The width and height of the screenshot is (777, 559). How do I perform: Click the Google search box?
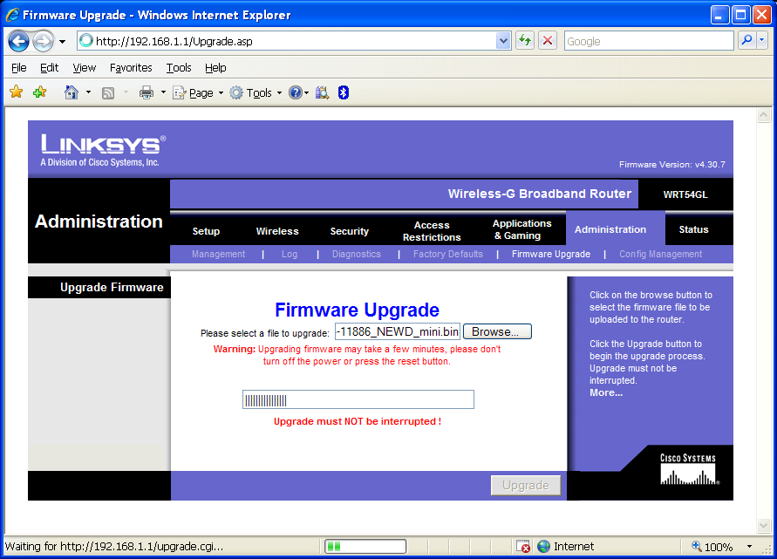[649, 41]
